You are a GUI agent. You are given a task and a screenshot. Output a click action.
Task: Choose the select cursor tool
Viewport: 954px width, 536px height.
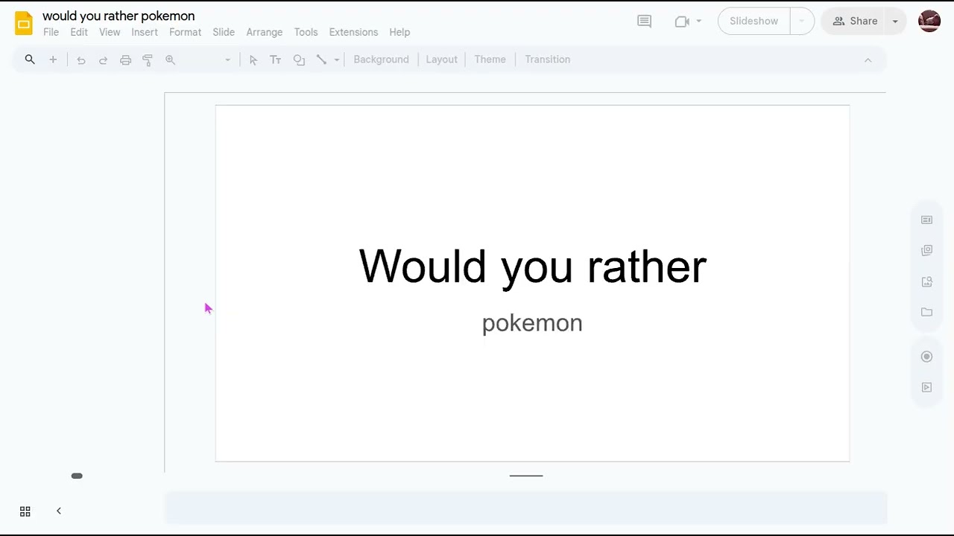pos(253,60)
